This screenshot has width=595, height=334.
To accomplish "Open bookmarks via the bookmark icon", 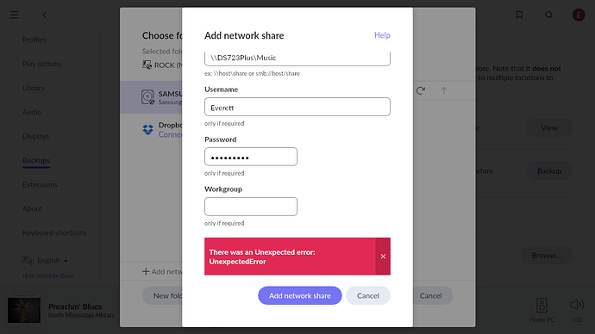I will point(519,15).
